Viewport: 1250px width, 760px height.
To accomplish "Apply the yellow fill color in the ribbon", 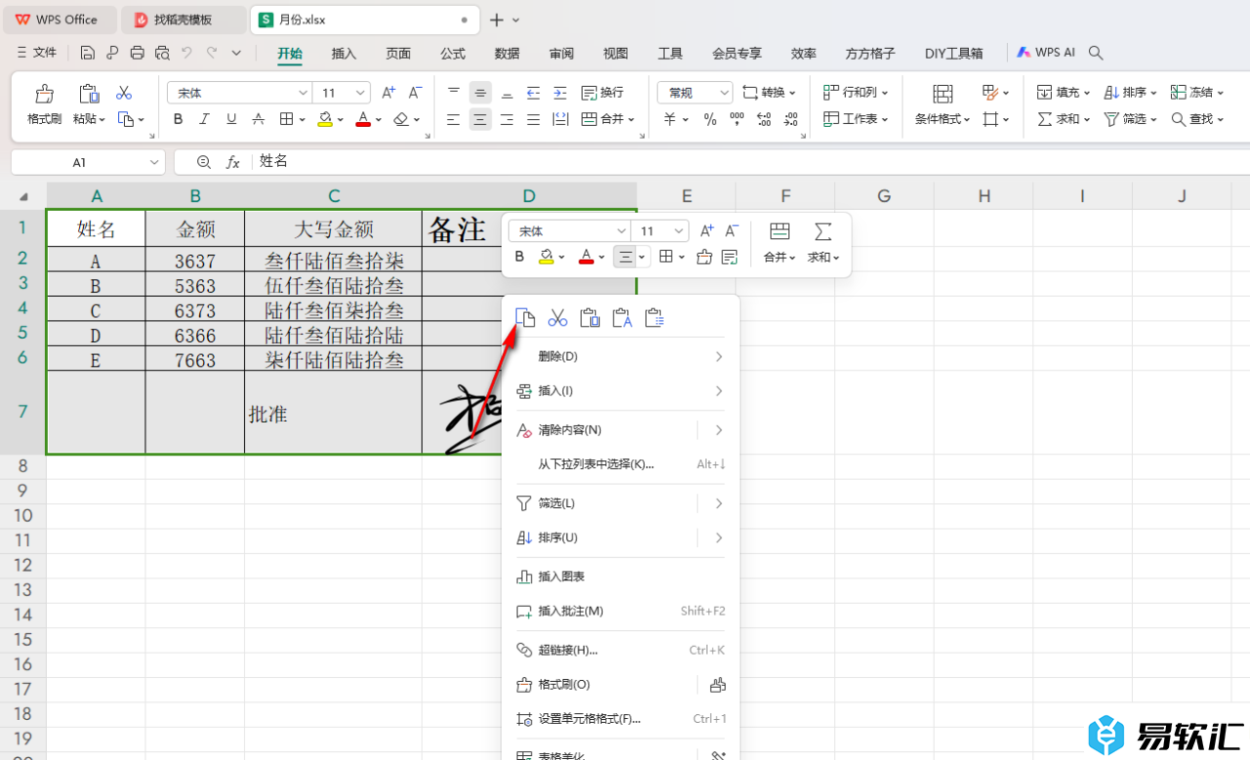I will coord(325,119).
